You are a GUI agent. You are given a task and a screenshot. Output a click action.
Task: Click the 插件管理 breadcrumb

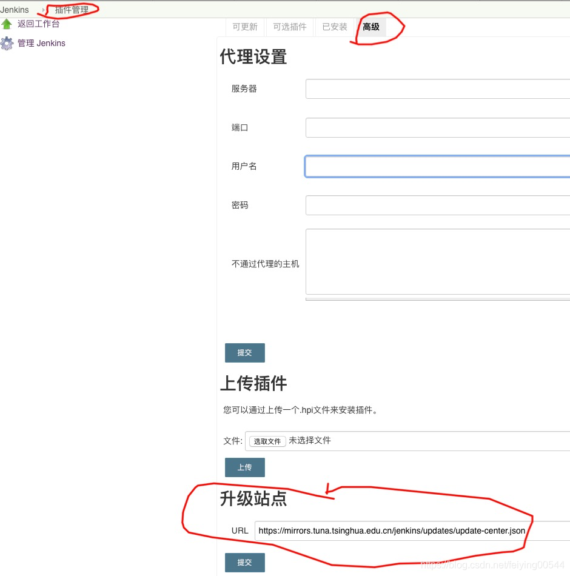(72, 10)
